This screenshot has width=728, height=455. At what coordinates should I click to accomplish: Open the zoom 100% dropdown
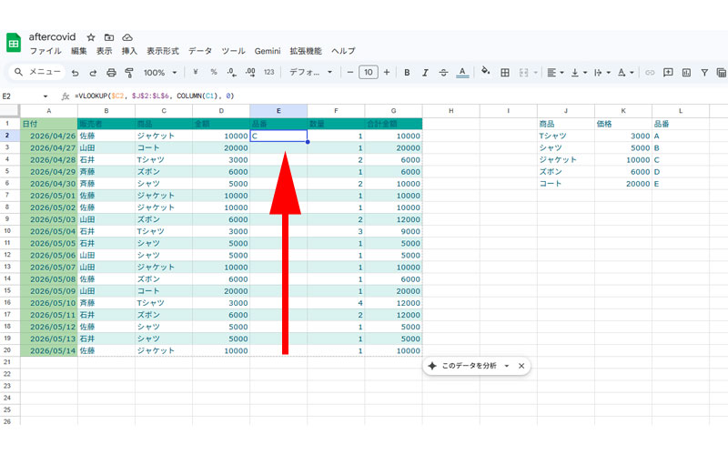[x=160, y=73]
